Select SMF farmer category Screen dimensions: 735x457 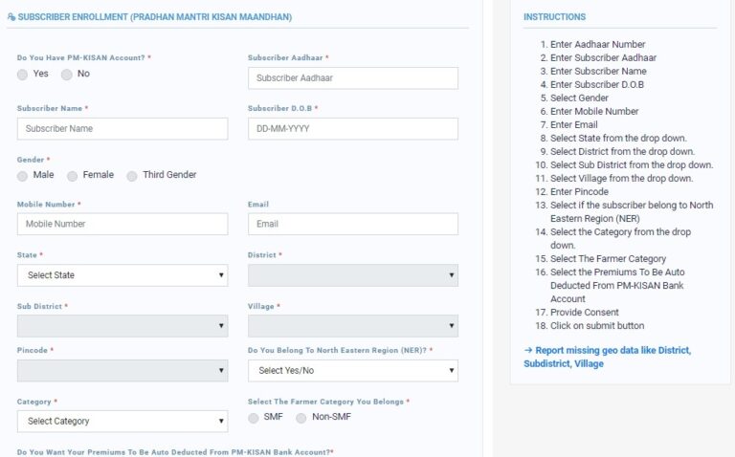(x=254, y=418)
